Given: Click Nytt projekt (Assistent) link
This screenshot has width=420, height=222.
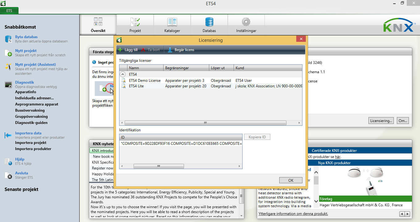Looking at the screenshot, I should (35, 65).
